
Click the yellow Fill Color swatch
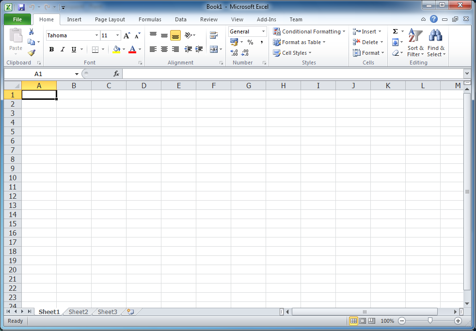tap(116, 49)
